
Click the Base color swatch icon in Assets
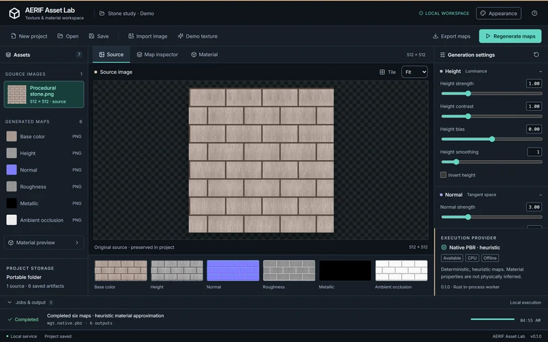[12, 136]
